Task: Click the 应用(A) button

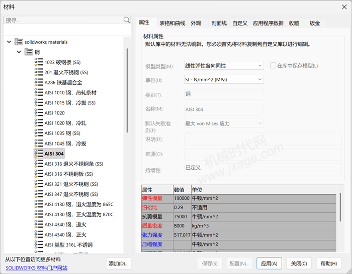Action: (269, 263)
